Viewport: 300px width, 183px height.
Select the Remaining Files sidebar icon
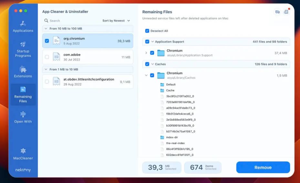point(23,90)
